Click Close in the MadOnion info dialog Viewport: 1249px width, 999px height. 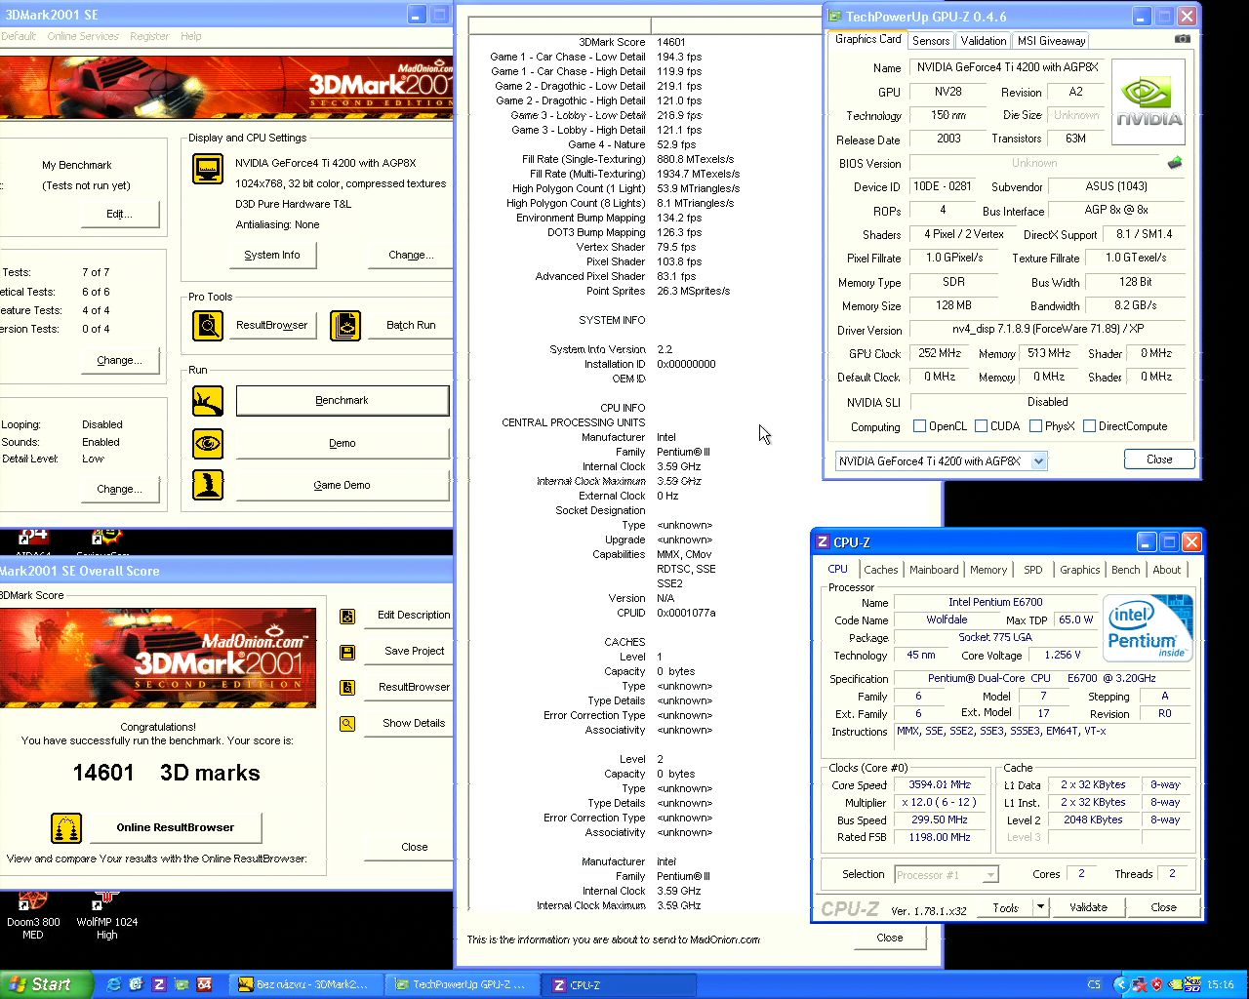click(889, 938)
